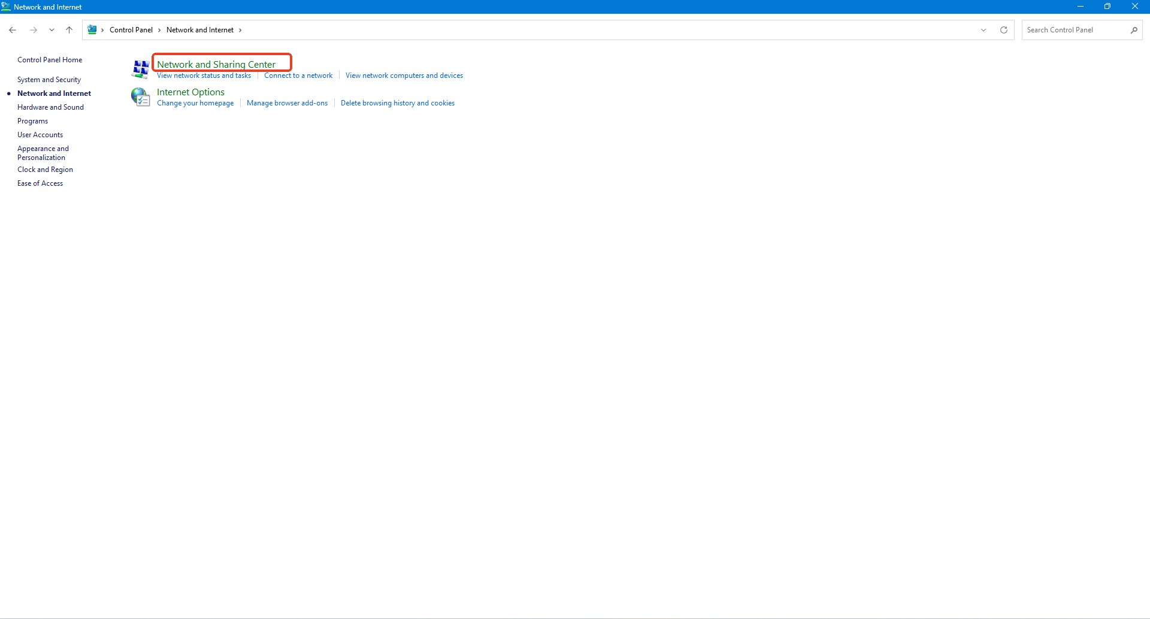Screen dimensions: 1150x619
Task: Go back using the back arrow
Action: pyautogui.click(x=13, y=30)
